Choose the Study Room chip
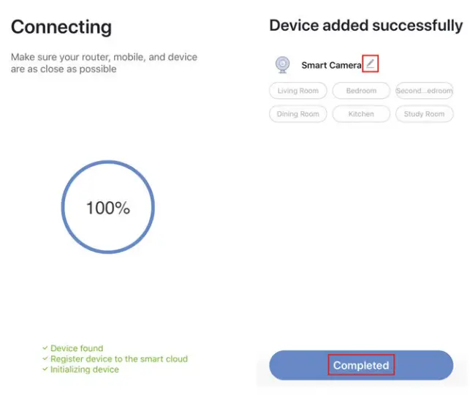This screenshot has width=470, height=395. pos(424,114)
